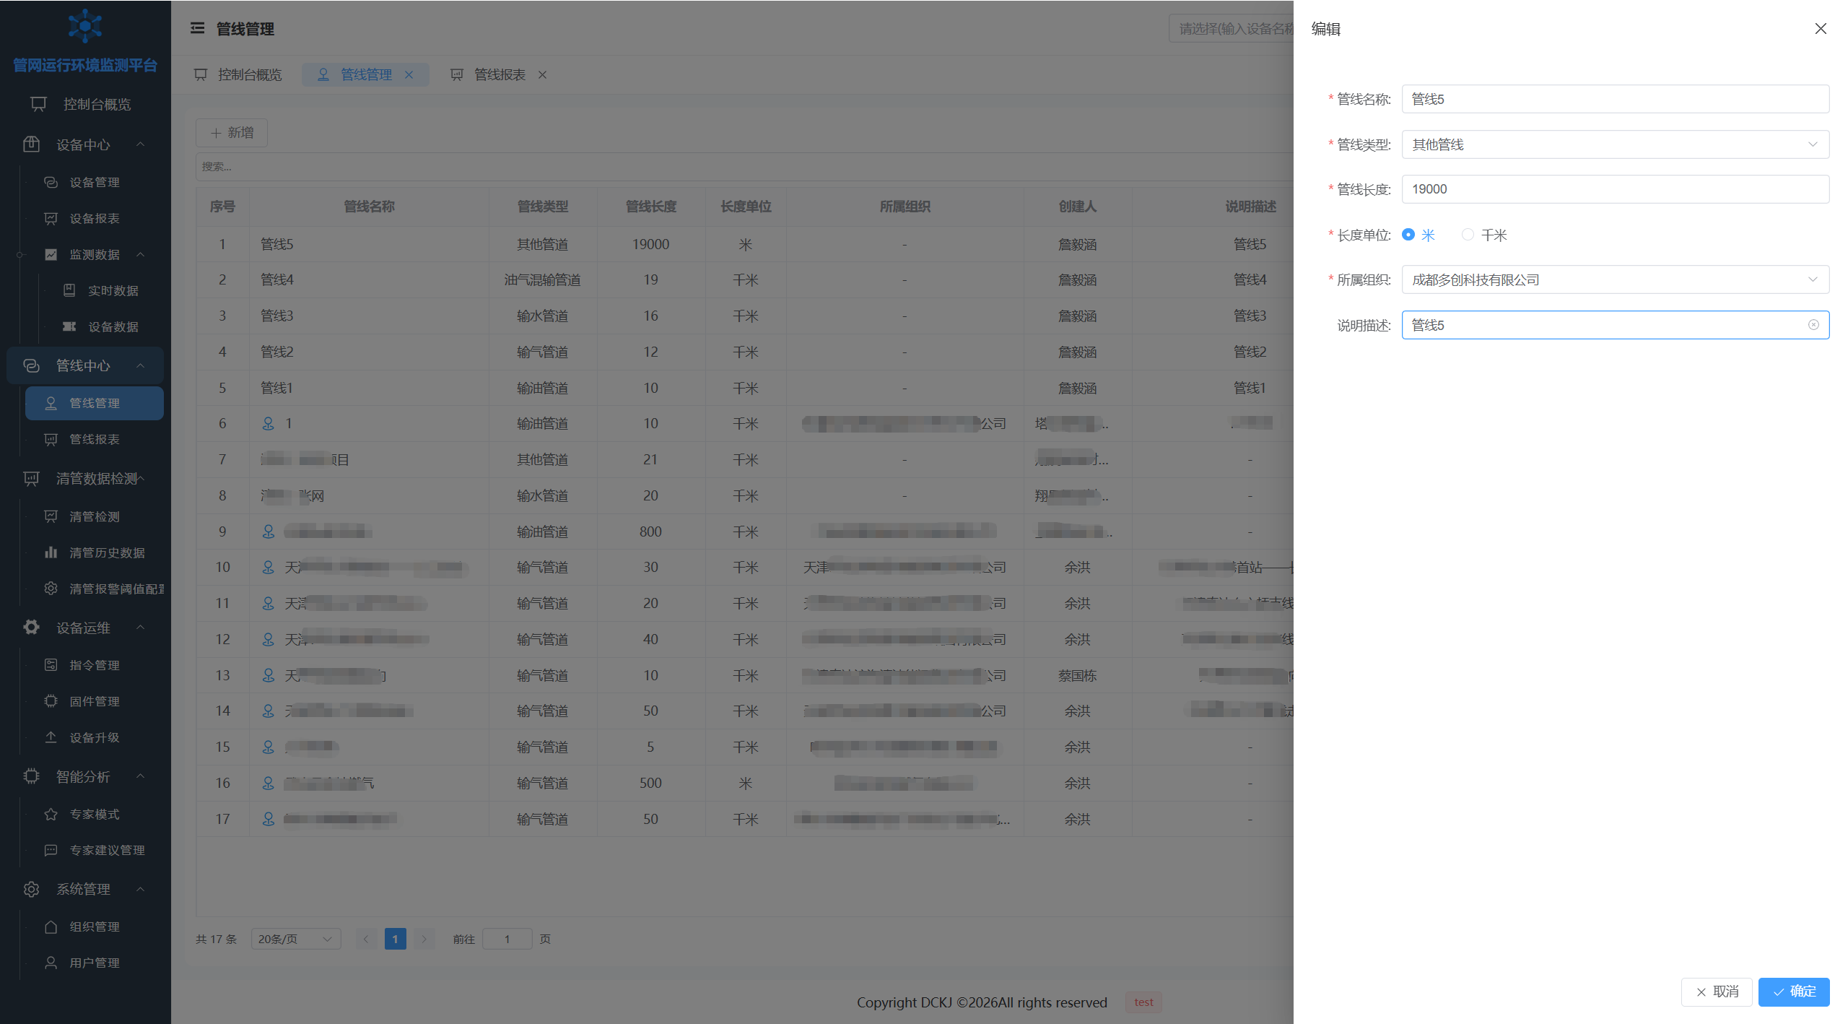Go to next page arrow in pagination
Screen dimensions: 1848x1024
(424, 939)
